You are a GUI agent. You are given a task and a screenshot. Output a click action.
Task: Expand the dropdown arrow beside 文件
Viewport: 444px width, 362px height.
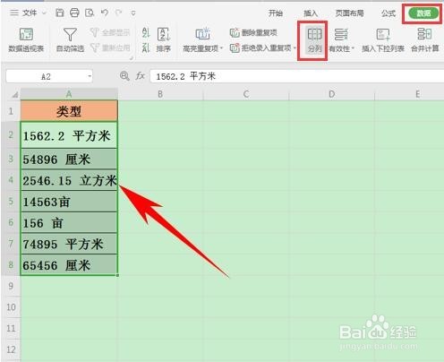coord(44,13)
